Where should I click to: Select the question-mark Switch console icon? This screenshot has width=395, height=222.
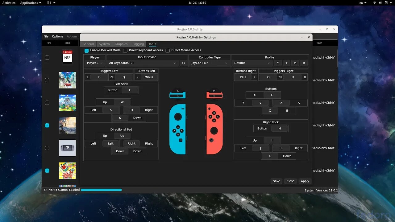point(67,148)
